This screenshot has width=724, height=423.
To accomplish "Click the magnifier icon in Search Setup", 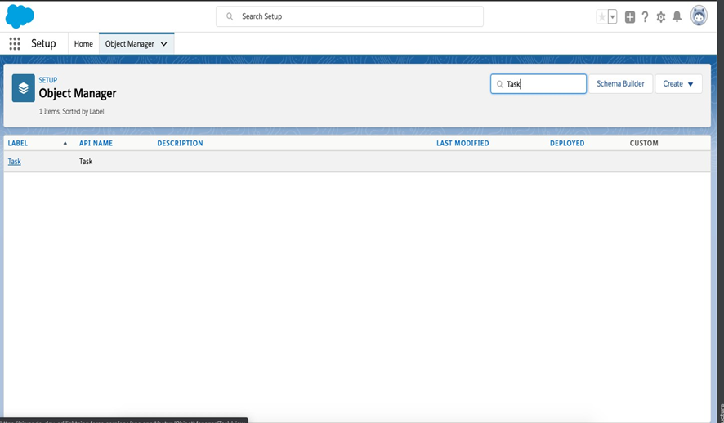I will (230, 16).
